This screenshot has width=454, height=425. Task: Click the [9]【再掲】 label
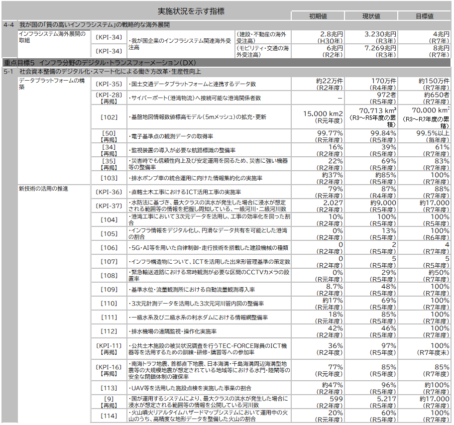point(109,402)
